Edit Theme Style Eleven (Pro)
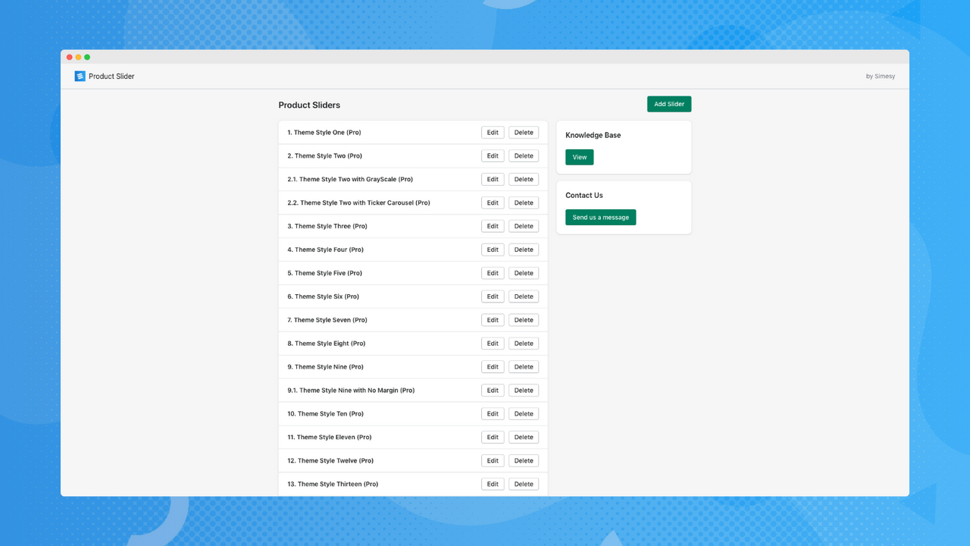970x546 pixels. tap(492, 437)
